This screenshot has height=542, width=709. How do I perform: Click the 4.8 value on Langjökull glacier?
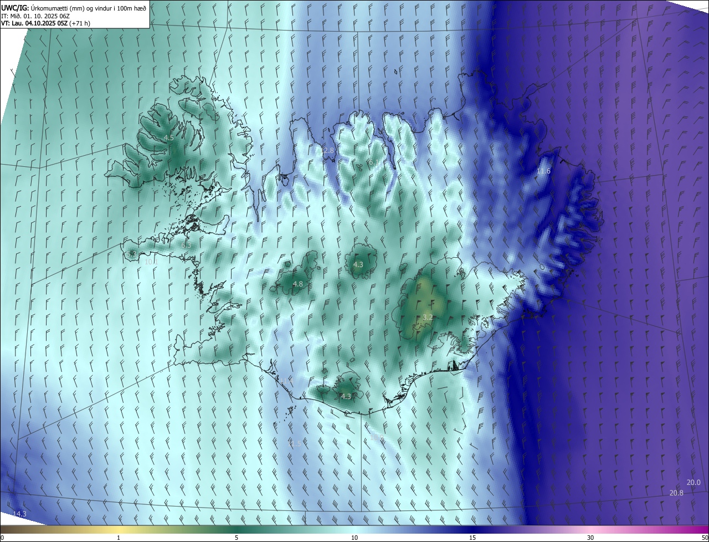[x=297, y=284]
